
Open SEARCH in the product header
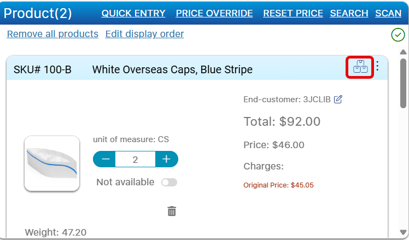click(x=349, y=13)
